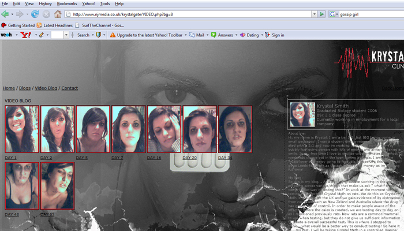Open the View menu
This screenshot has width=404, height=231.
[29, 3]
